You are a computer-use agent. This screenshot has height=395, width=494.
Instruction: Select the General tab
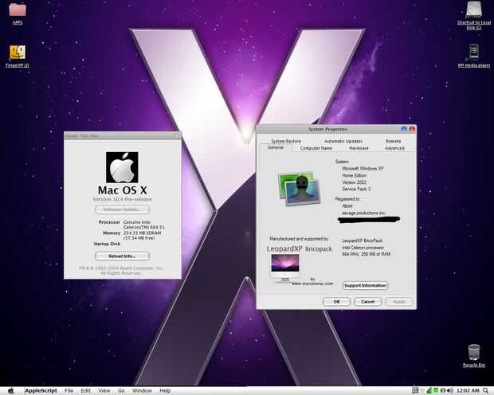pos(276,148)
